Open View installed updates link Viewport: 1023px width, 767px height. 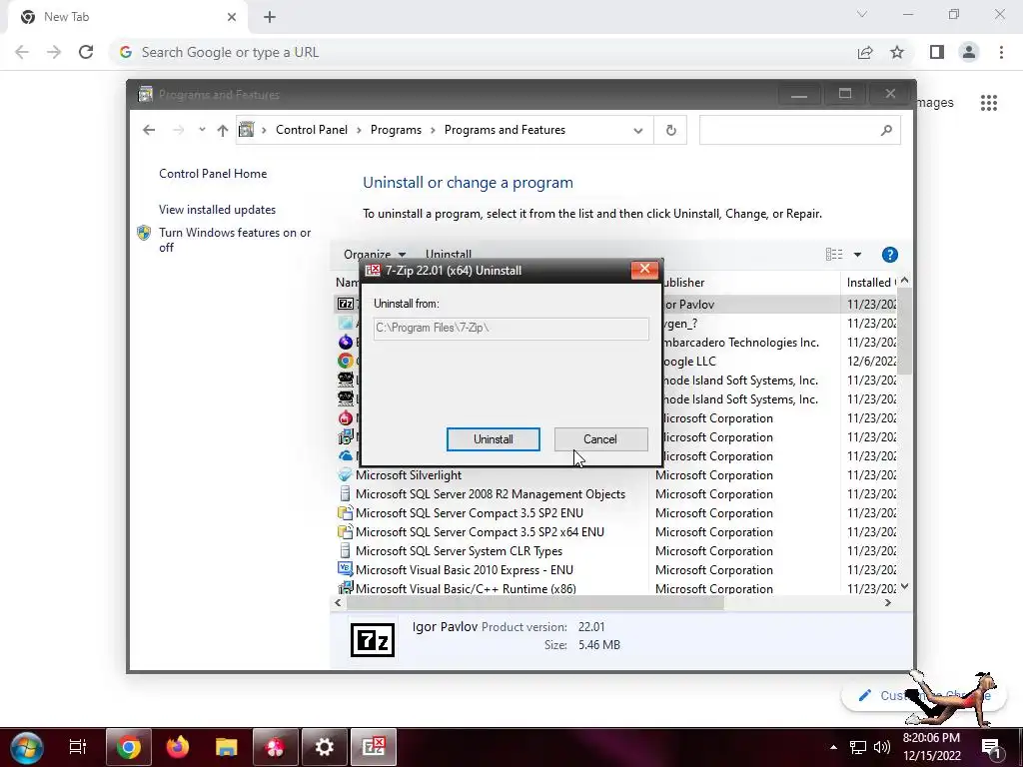pyautogui.click(x=217, y=210)
